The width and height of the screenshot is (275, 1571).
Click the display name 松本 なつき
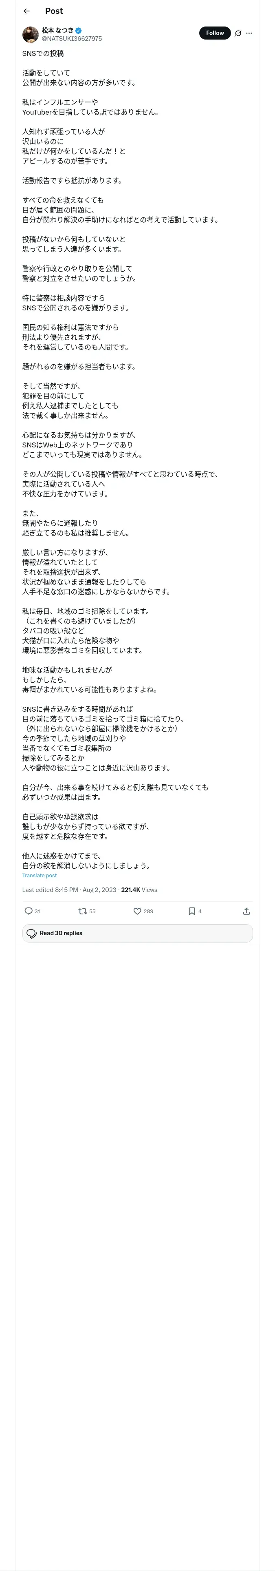click(x=57, y=31)
